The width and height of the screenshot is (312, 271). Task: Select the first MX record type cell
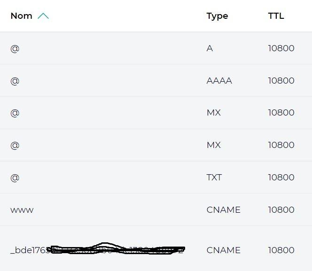[x=213, y=113]
